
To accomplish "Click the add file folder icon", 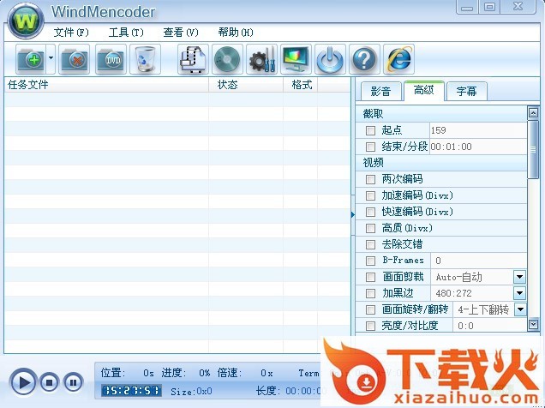I will (x=31, y=59).
